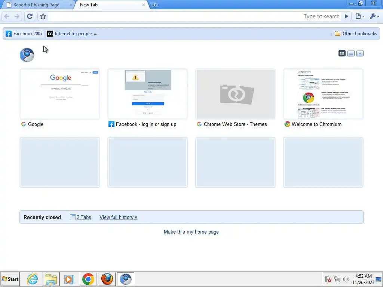383x287 pixels.
Task: Click the 'Recently closed' label
Action: click(42, 217)
